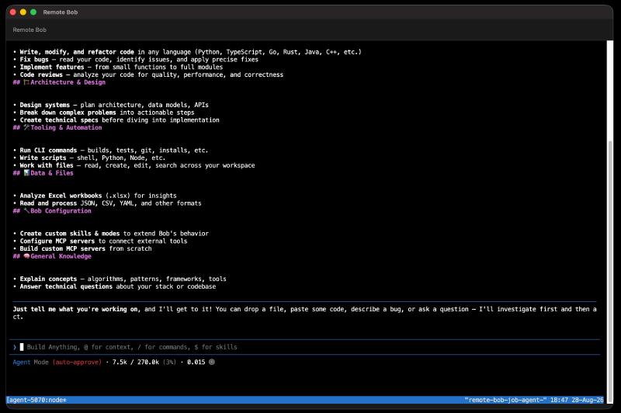Click the chart icon beside Data & Files

(26, 173)
